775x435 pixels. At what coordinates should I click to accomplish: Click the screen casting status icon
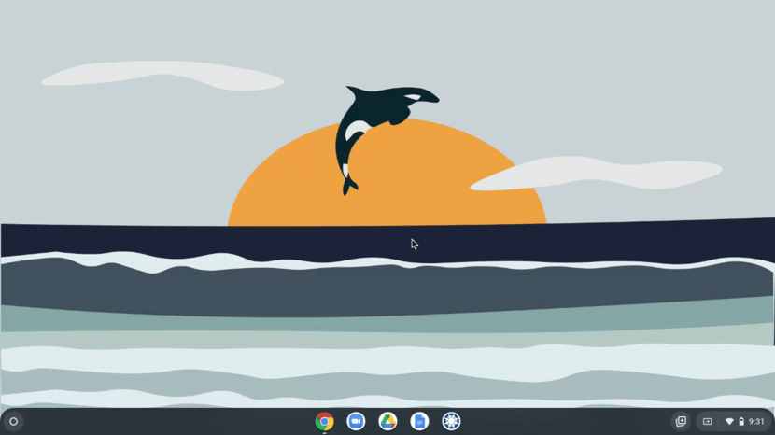(x=708, y=422)
